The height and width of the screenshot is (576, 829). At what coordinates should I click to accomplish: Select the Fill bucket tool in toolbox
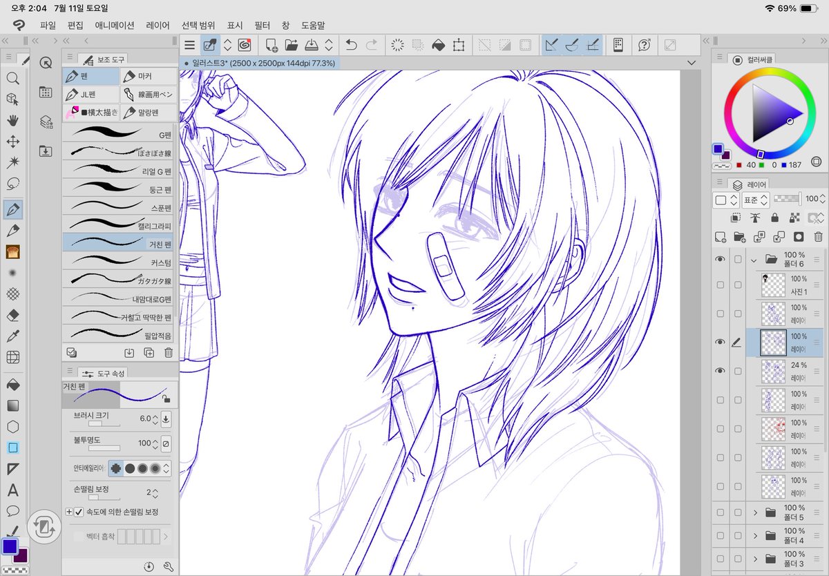point(12,384)
